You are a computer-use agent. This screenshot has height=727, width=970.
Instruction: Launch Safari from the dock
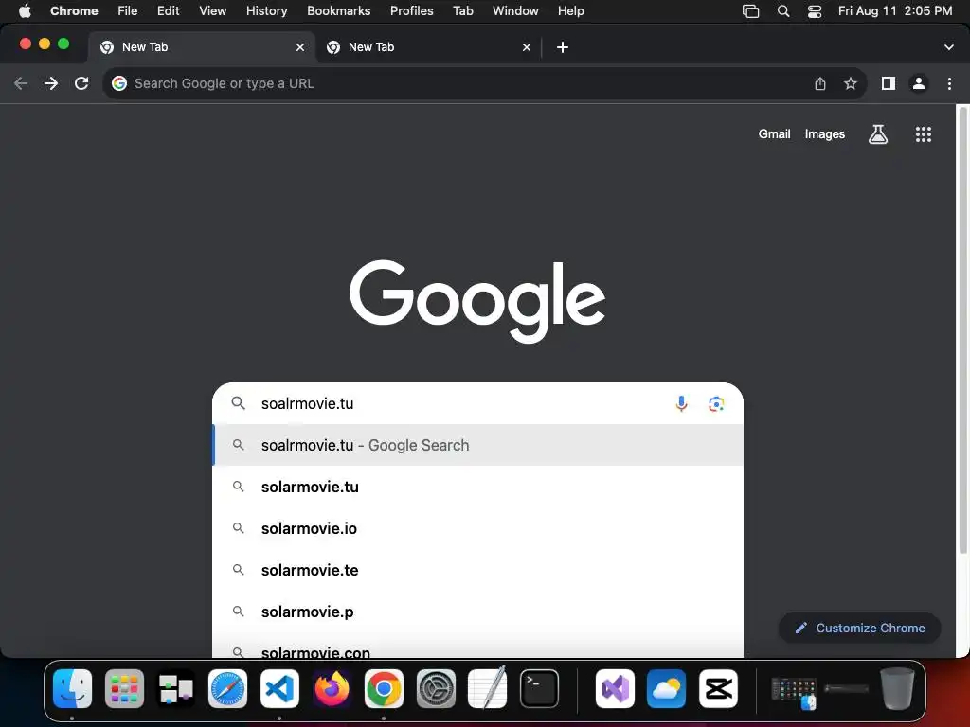[x=227, y=689]
